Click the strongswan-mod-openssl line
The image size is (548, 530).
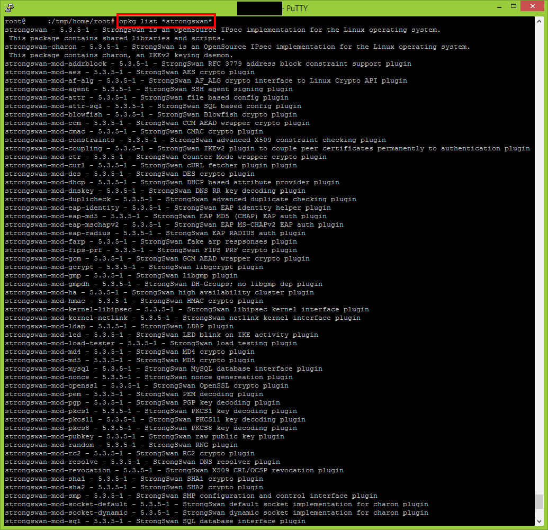(x=147, y=385)
